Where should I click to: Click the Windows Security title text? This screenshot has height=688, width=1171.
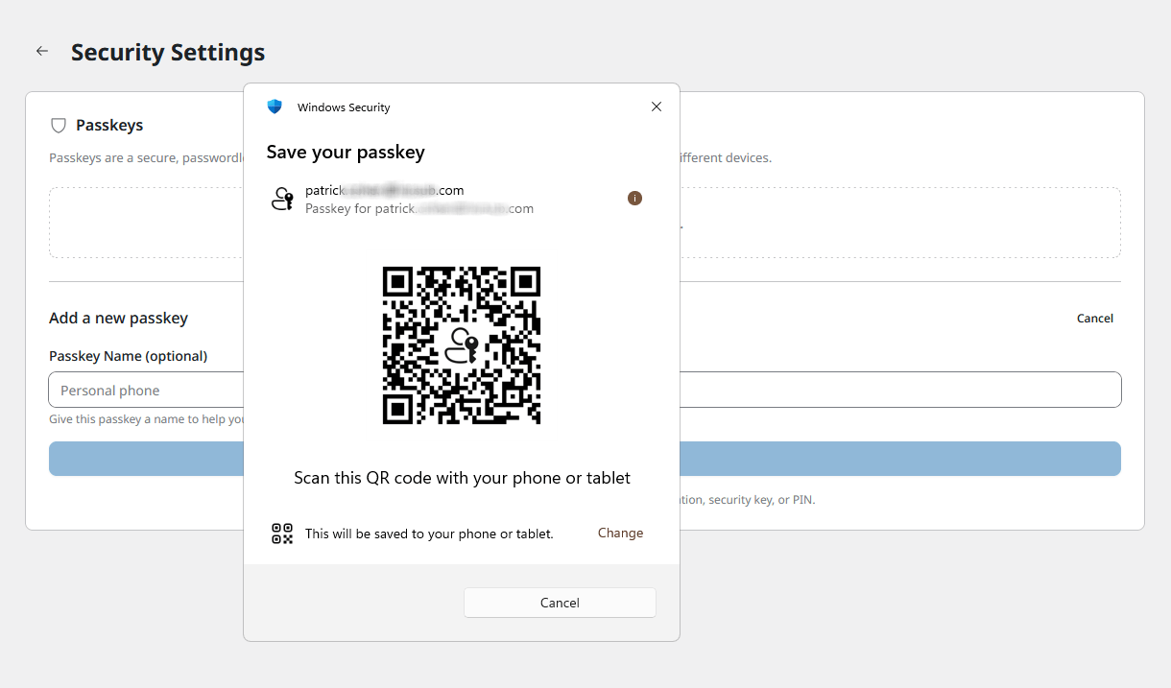pos(344,107)
